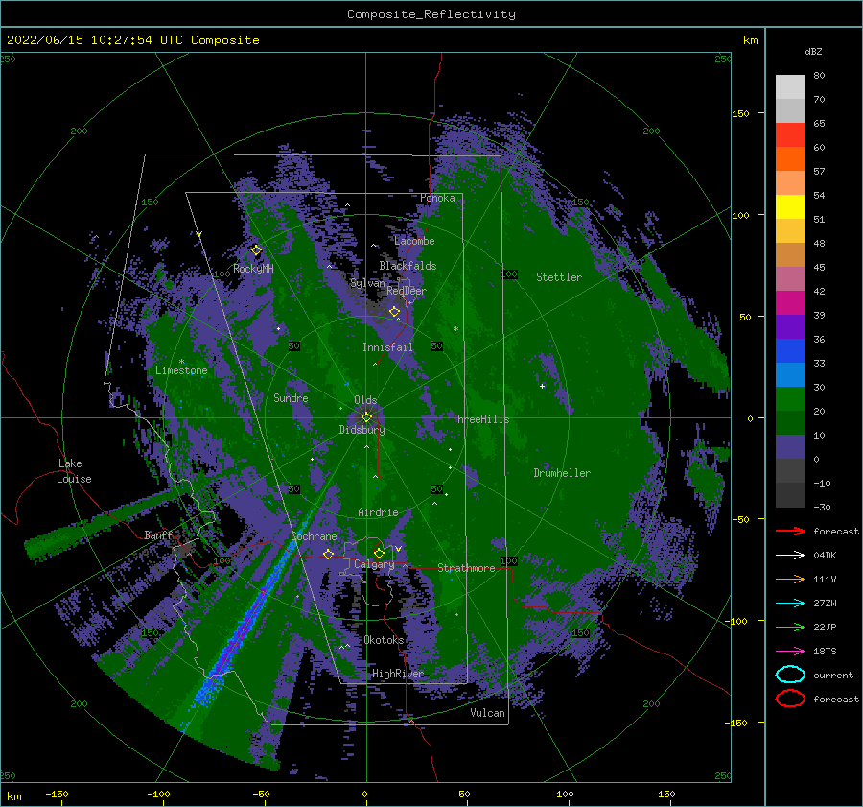Screen dimensions: 863x807
Task: Click the Okotoks label
Action: tap(384, 640)
